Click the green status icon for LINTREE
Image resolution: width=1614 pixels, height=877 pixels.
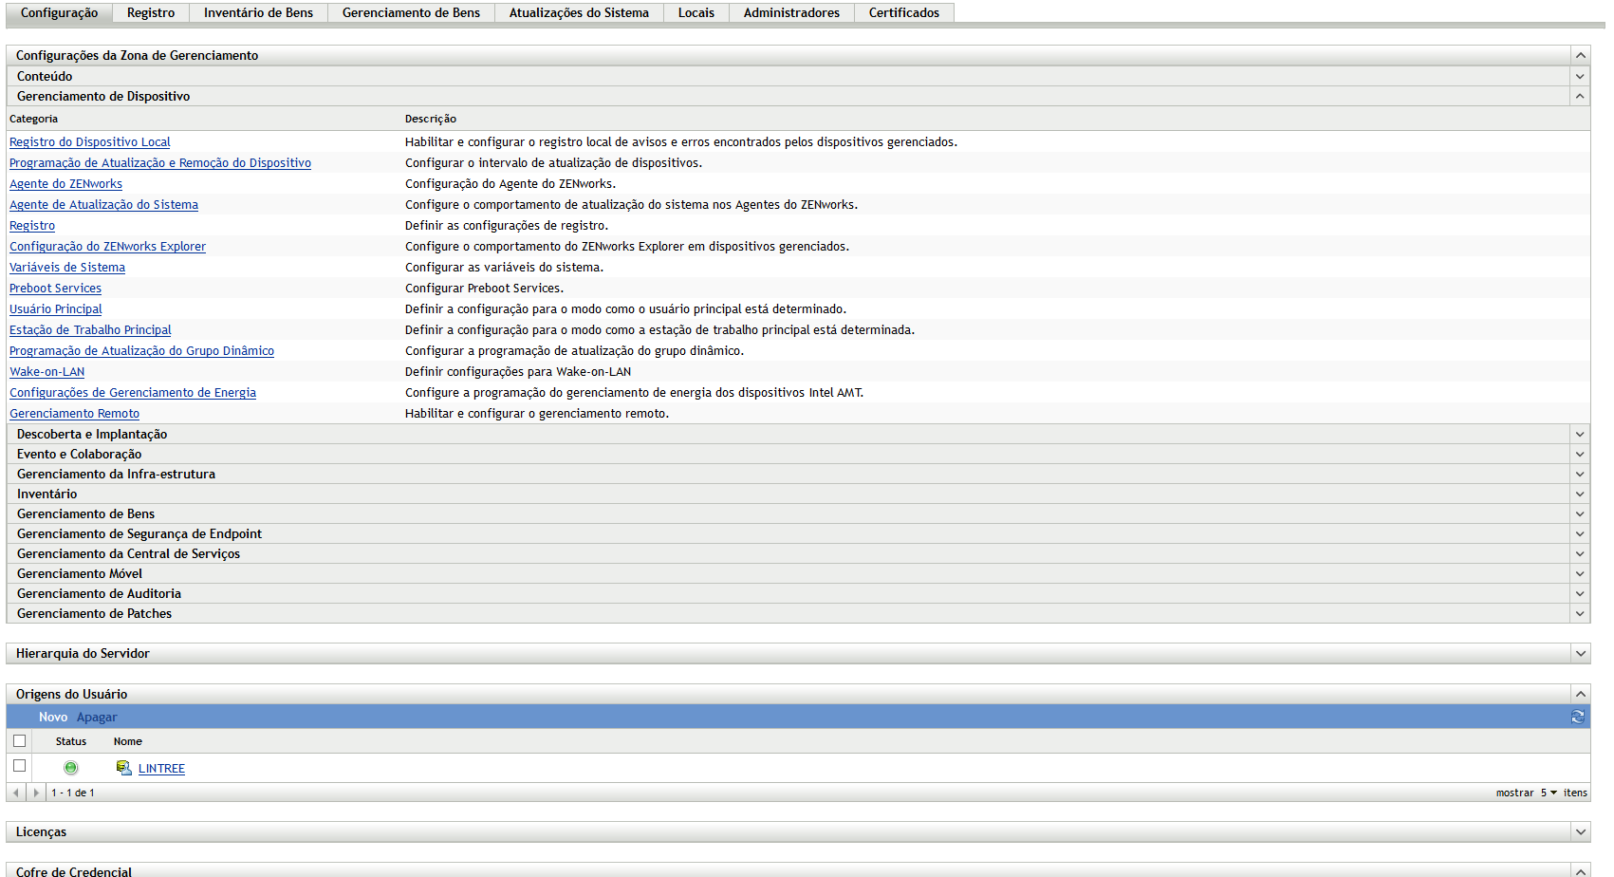click(x=70, y=768)
